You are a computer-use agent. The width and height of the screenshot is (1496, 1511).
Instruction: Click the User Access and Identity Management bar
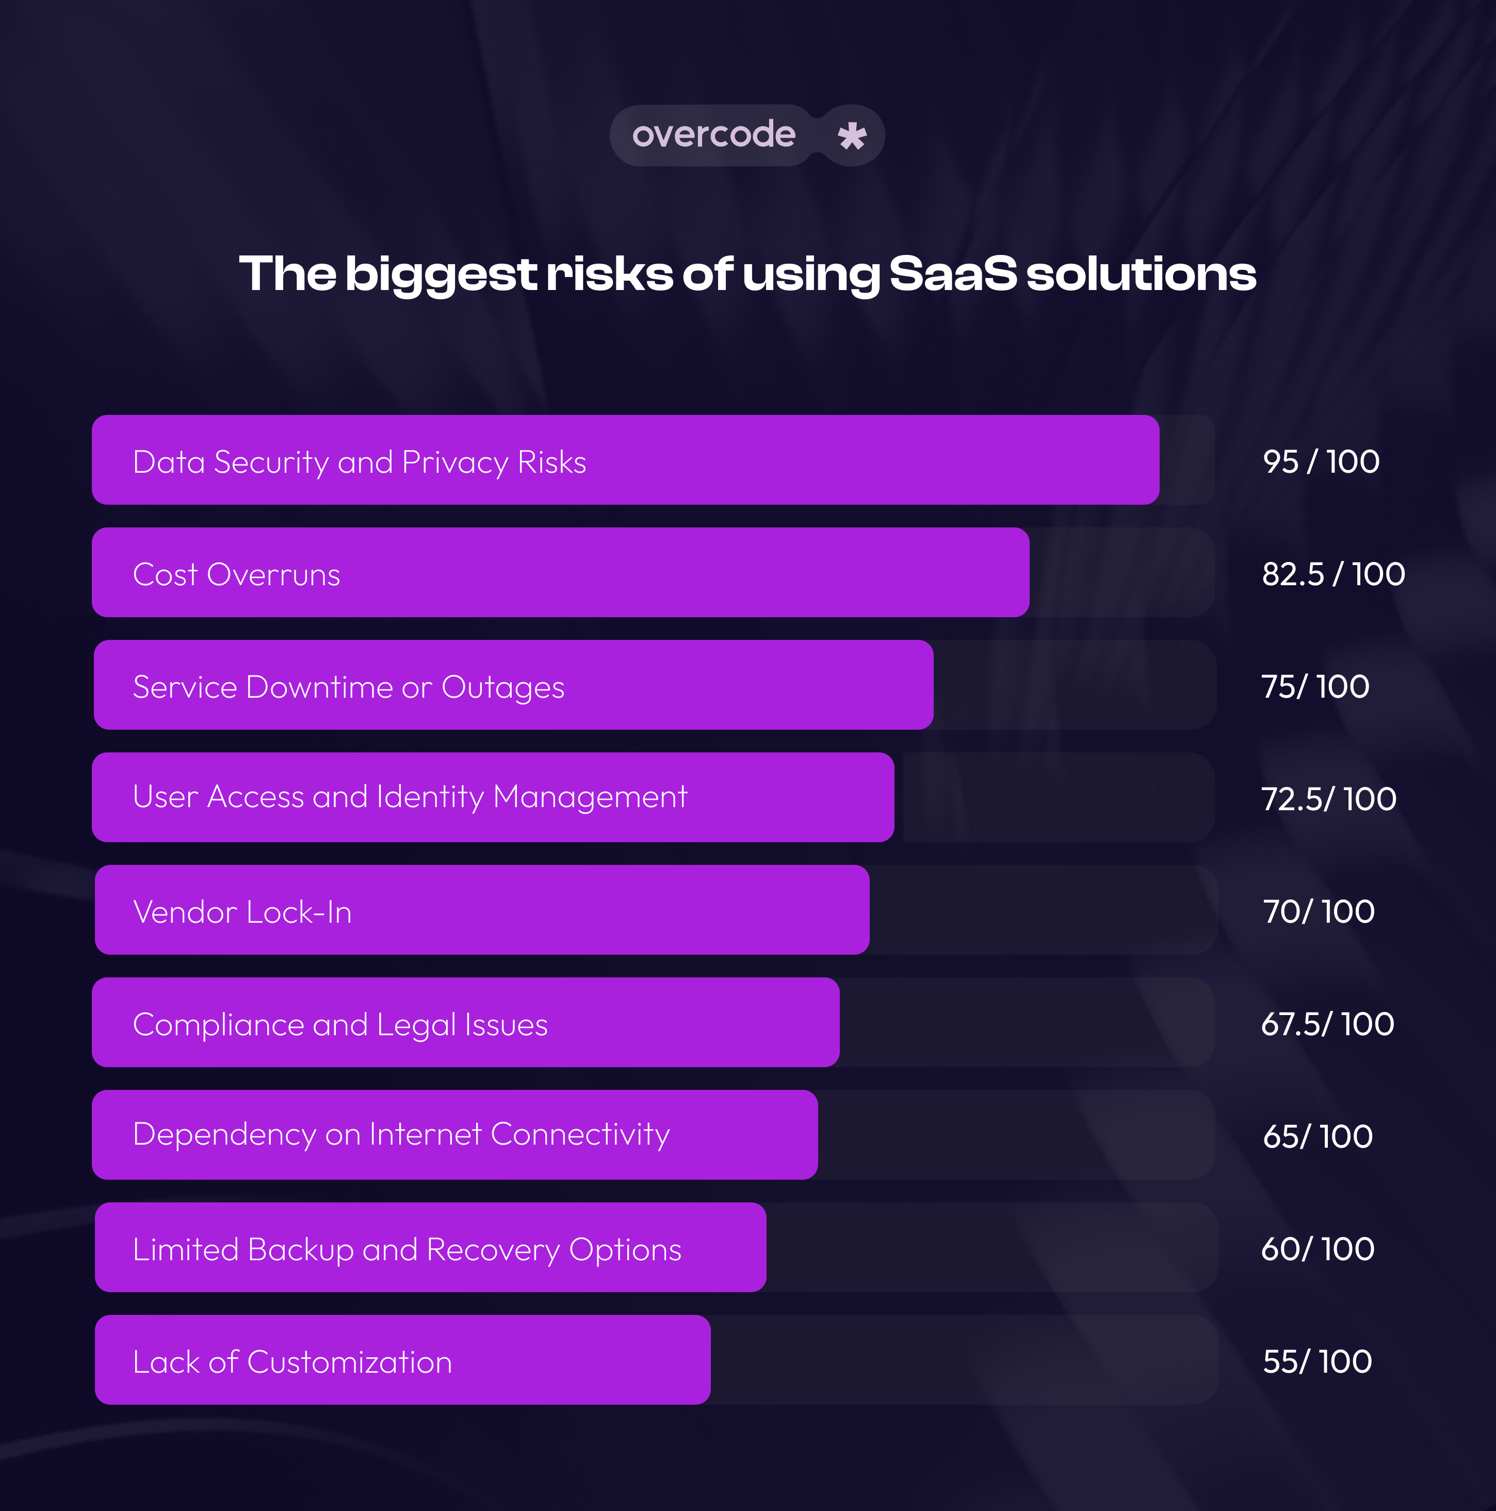tap(493, 798)
